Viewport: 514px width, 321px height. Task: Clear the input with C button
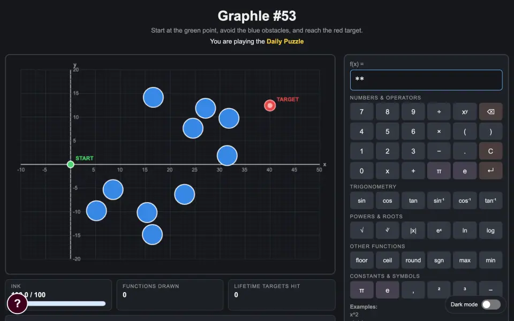490,151
